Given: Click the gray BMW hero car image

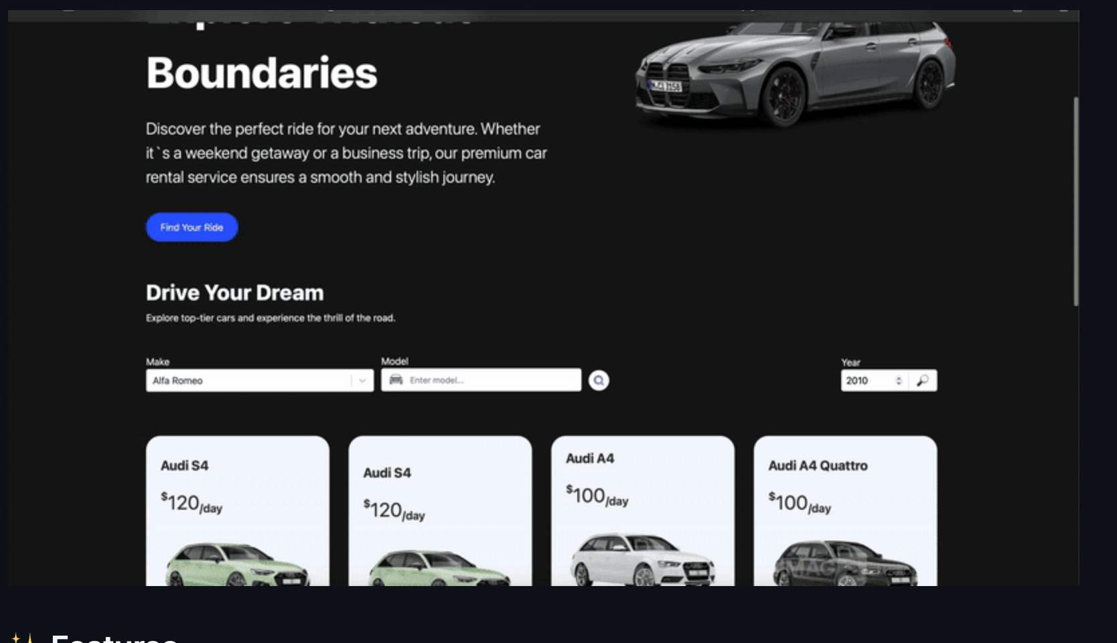Looking at the screenshot, I should tap(795, 72).
